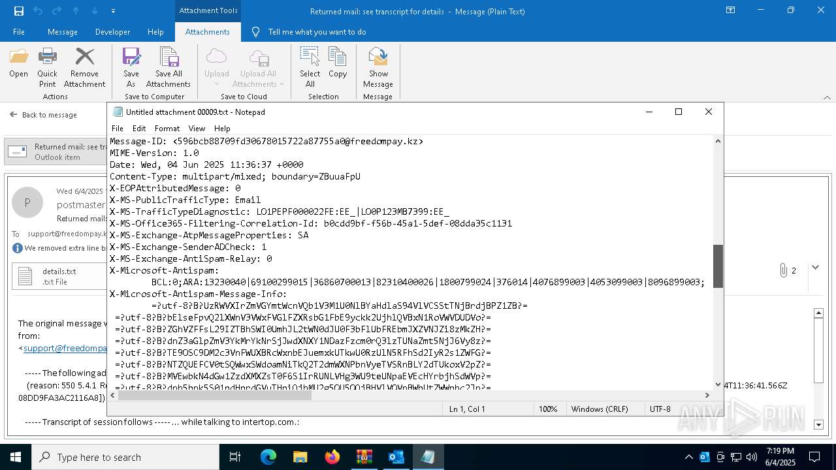Launch Microsoft Edge from taskbar

(268, 457)
